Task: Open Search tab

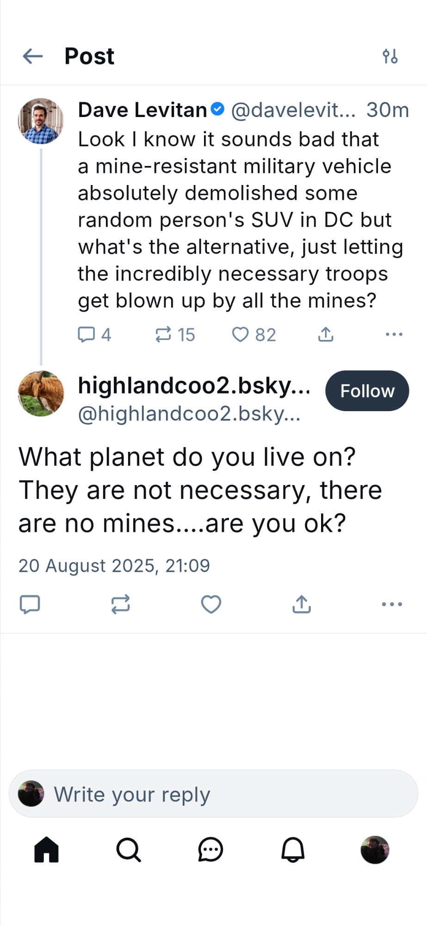Action: pos(128,850)
